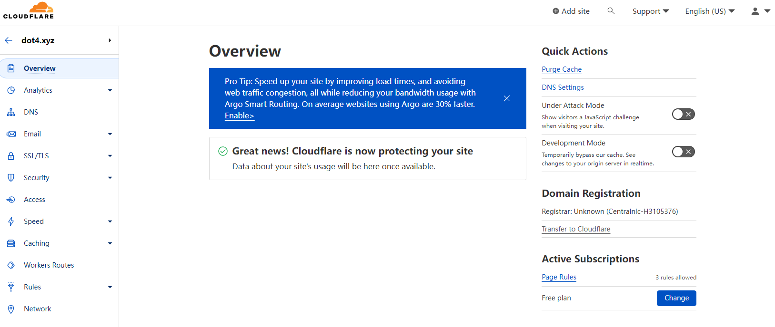
Task: Click the DNS sidebar icon
Action: 11,112
